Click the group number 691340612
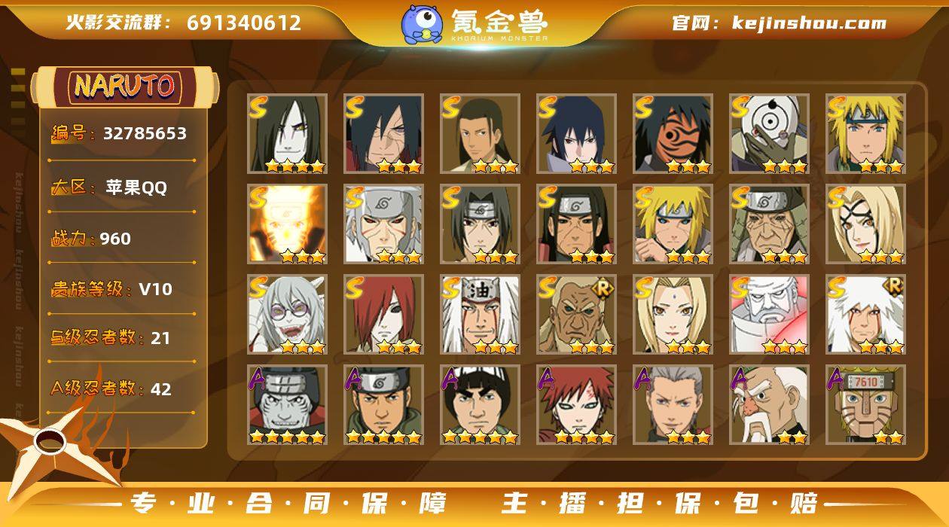The height and width of the screenshot is (527, 949). pyautogui.click(x=243, y=23)
